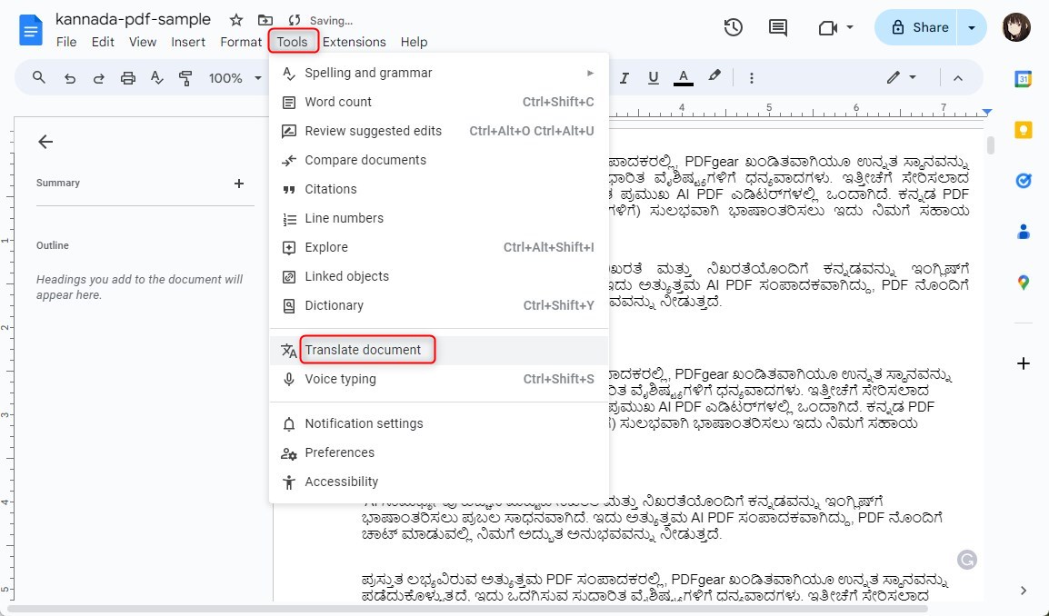Add a document summary with plus button
Viewport: 1049px width, 616px height.
tap(238, 183)
